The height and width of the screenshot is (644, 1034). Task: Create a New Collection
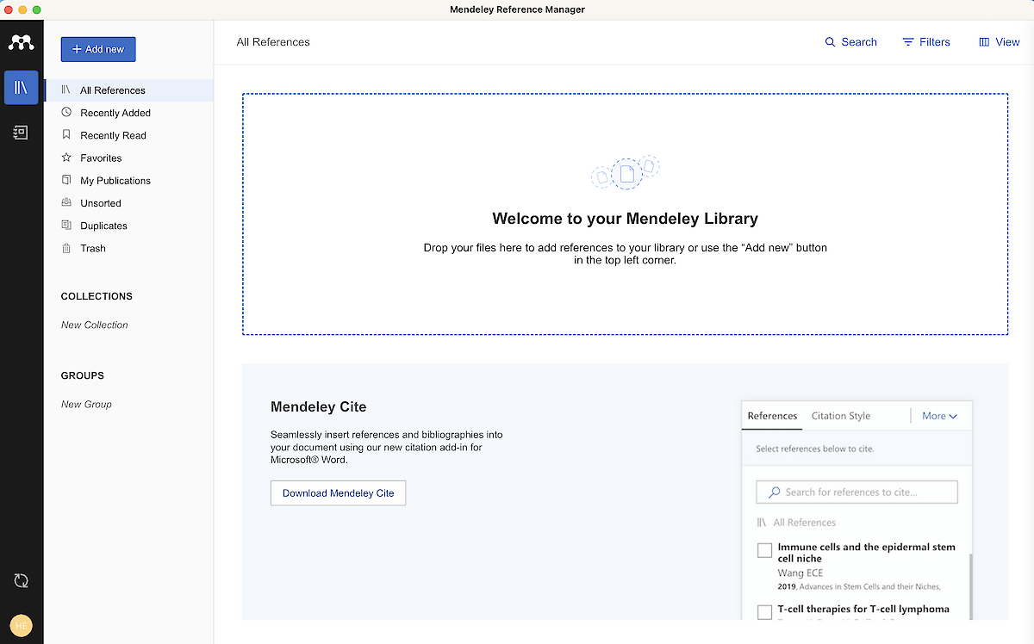click(x=94, y=325)
